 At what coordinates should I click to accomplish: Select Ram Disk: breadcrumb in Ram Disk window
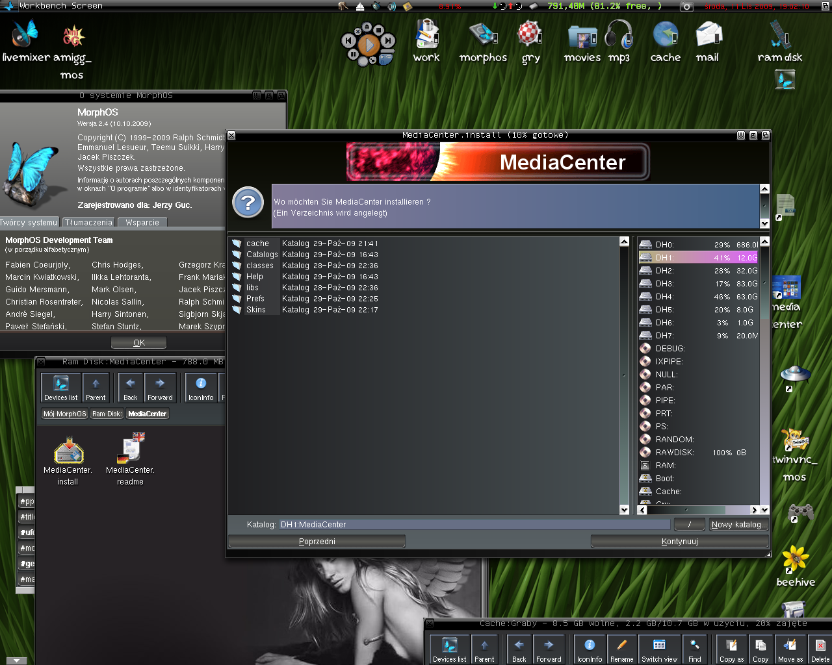pos(107,414)
